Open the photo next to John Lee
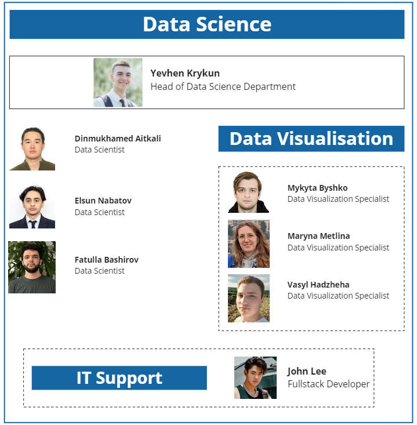Image resolution: width=417 pixels, height=425 pixels. click(x=255, y=377)
